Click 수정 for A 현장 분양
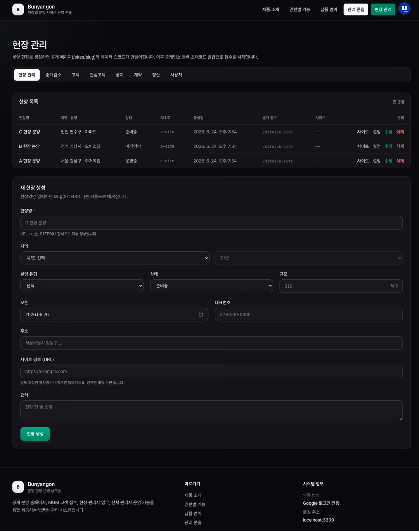419x531 pixels. pyautogui.click(x=388, y=161)
